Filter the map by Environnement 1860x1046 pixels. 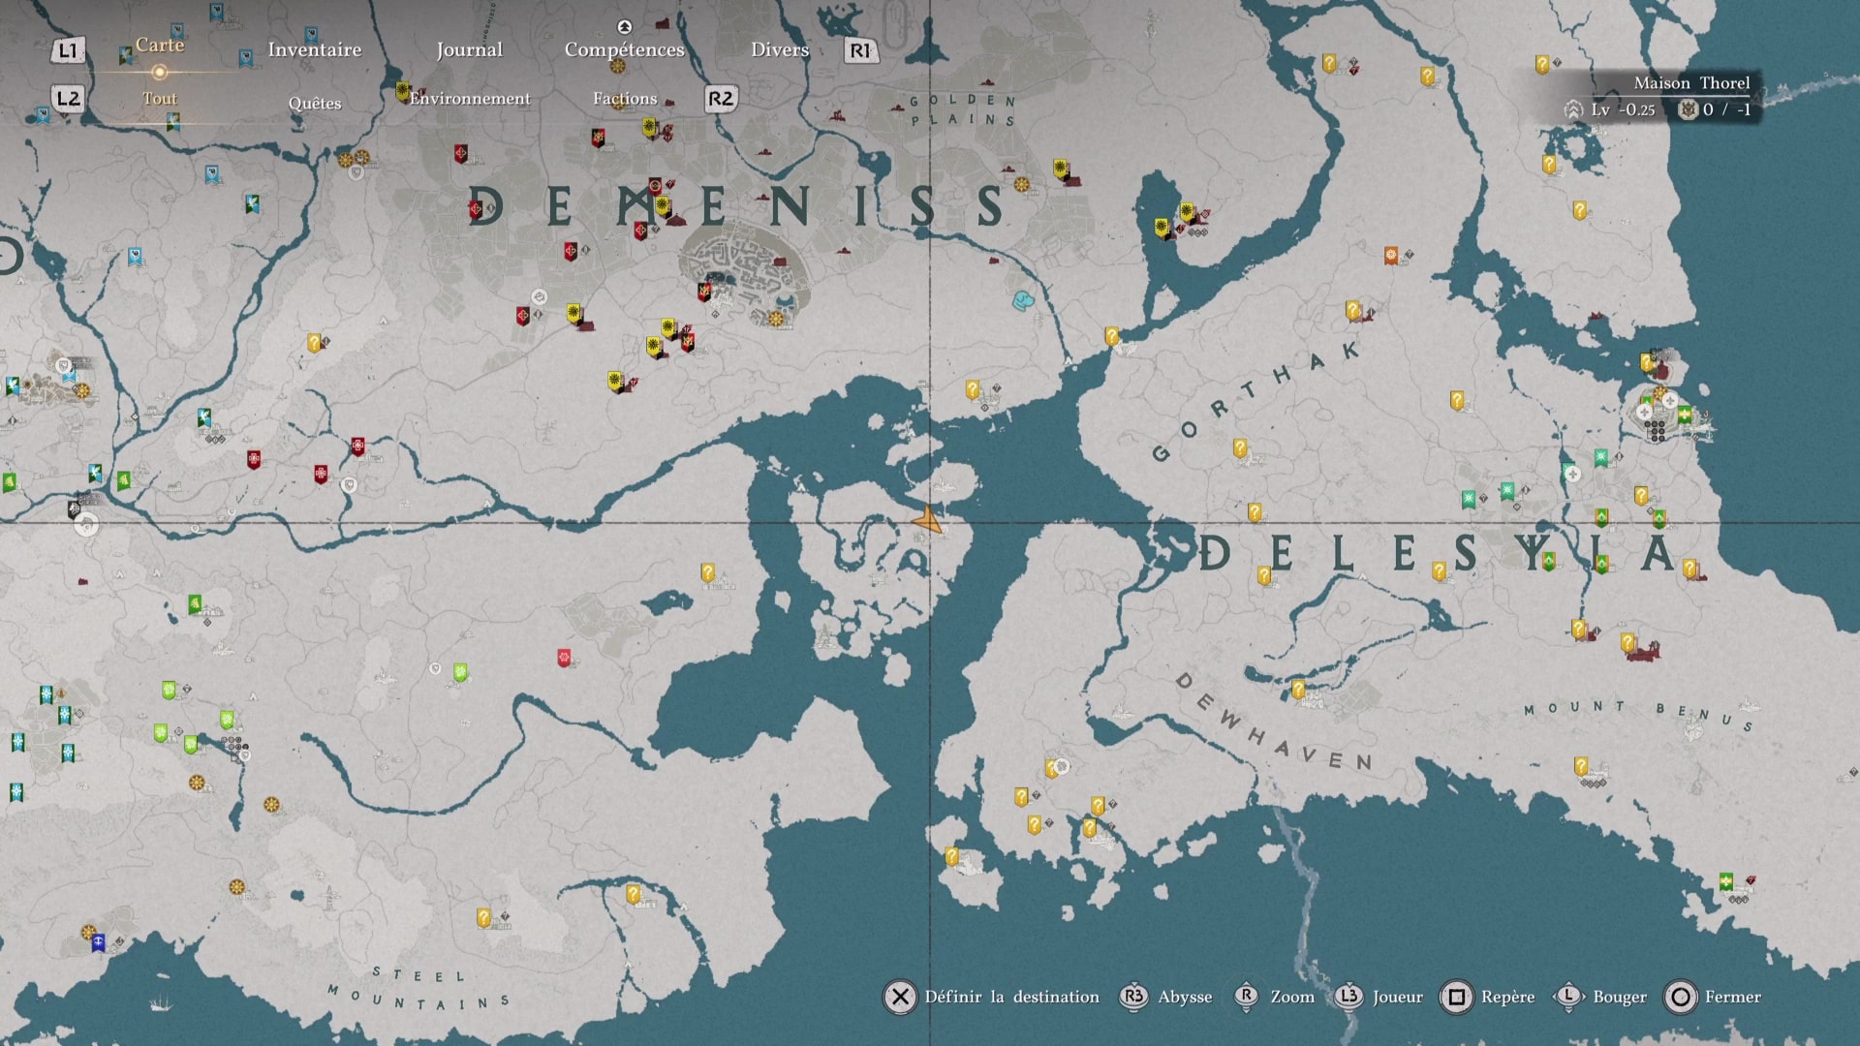469,99
